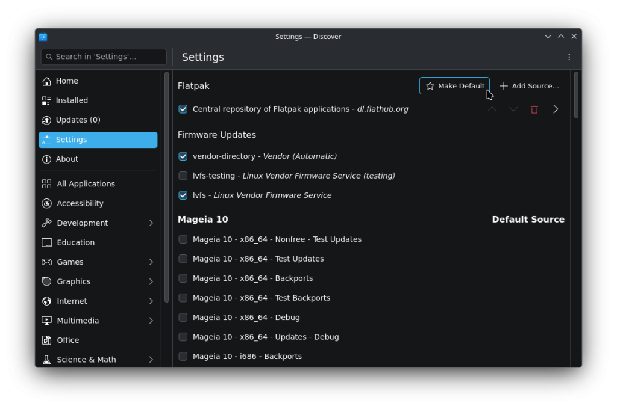Maximize window via title bar up arrow

[561, 37]
